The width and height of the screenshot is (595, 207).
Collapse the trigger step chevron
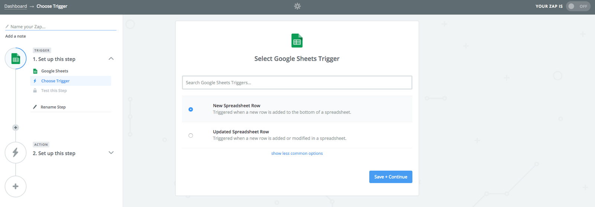[x=111, y=59]
